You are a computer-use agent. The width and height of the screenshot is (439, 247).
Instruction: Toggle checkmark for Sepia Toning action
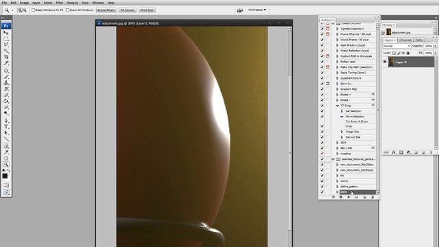(x=322, y=73)
